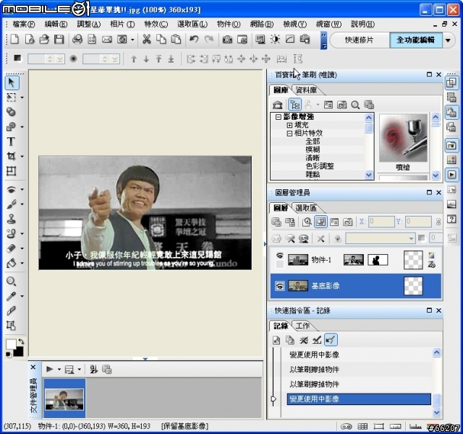Open the layer blend mode combo box

click(381, 238)
